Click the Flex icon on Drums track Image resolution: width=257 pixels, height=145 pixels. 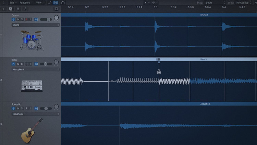[36, 19]
